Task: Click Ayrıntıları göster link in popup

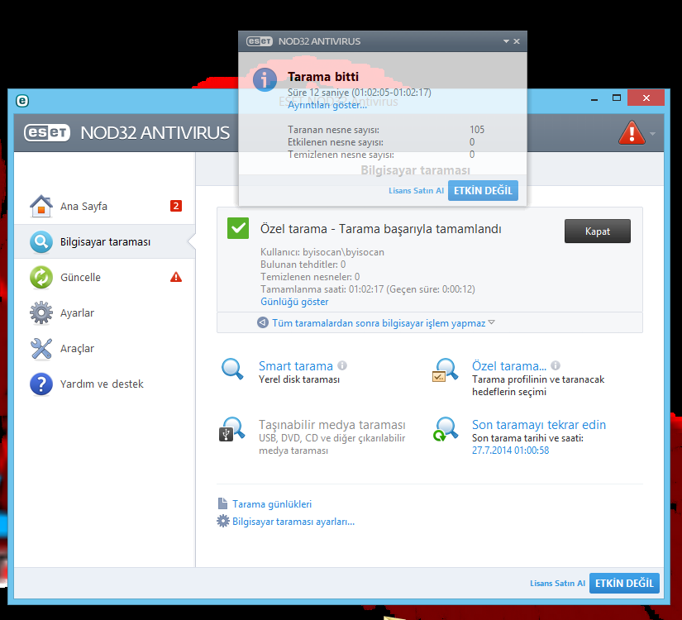Action: point(327,105)
